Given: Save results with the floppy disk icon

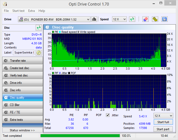Looking at the screenshot, I should click(x=165, y=19).
